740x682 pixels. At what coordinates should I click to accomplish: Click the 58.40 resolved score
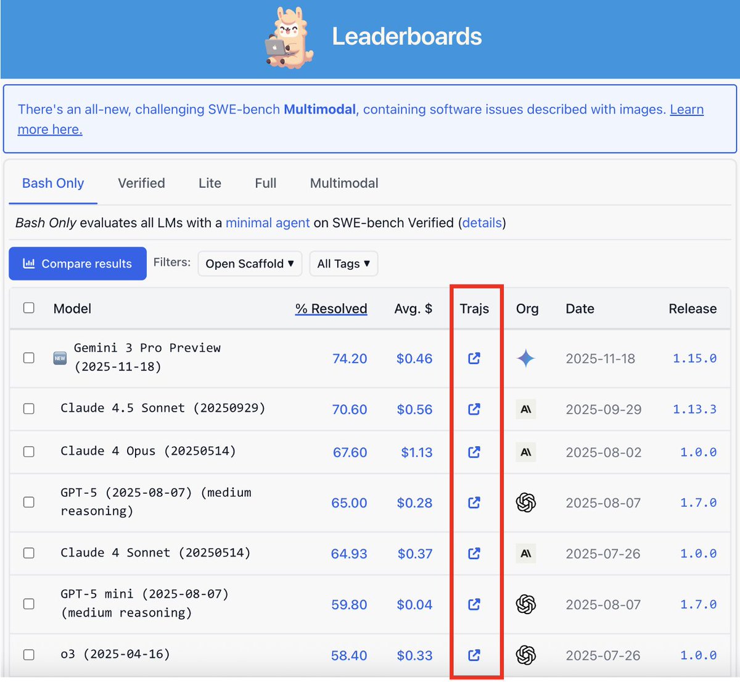click(349, 655)
